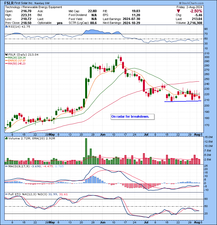217x225 pixels.
Task: Click the Prev Close value 218.50
Action: click(x=26, y=23)
